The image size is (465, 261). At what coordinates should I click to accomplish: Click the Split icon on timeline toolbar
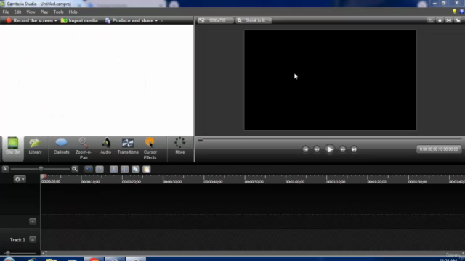pos(124,169)
